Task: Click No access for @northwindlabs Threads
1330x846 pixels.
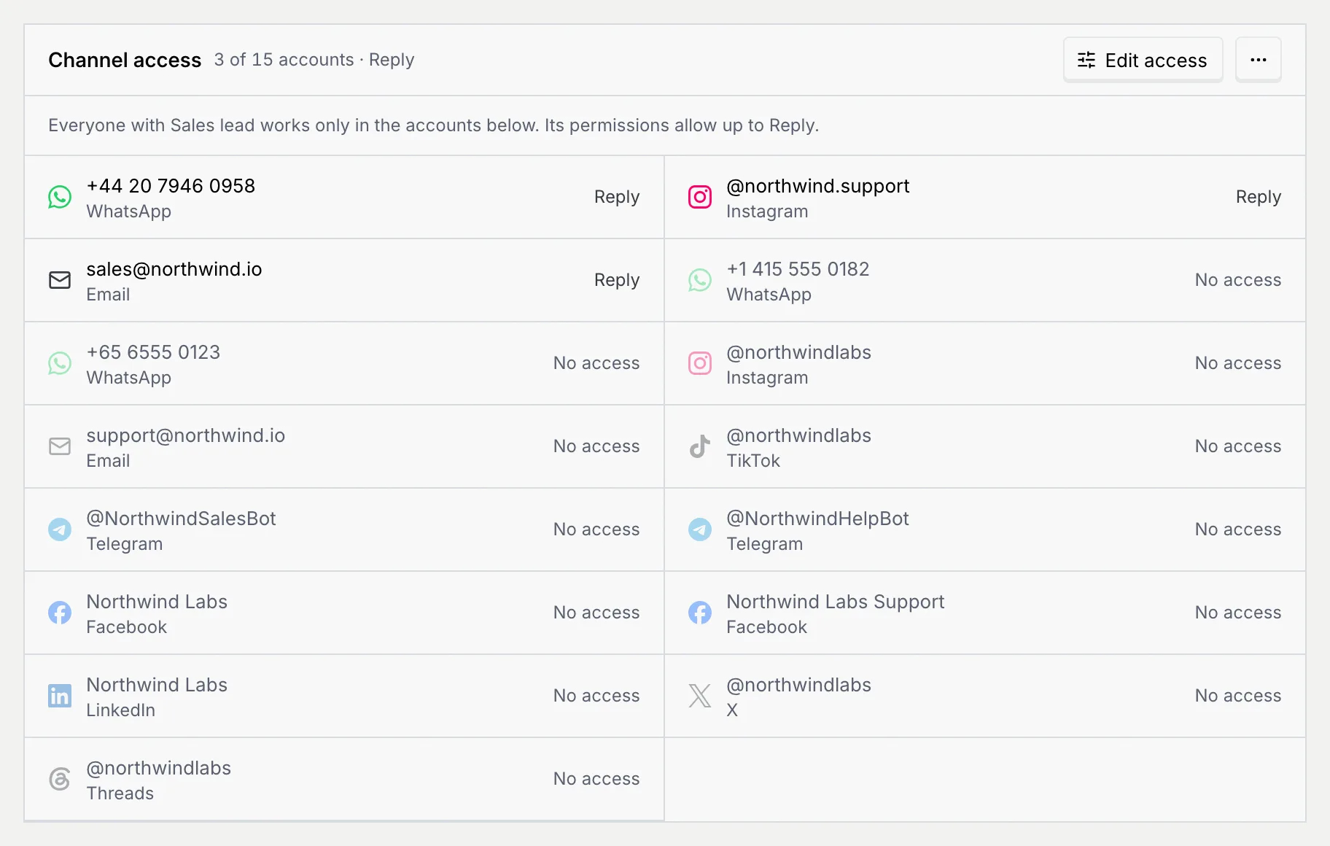Action: click(596, 779)
